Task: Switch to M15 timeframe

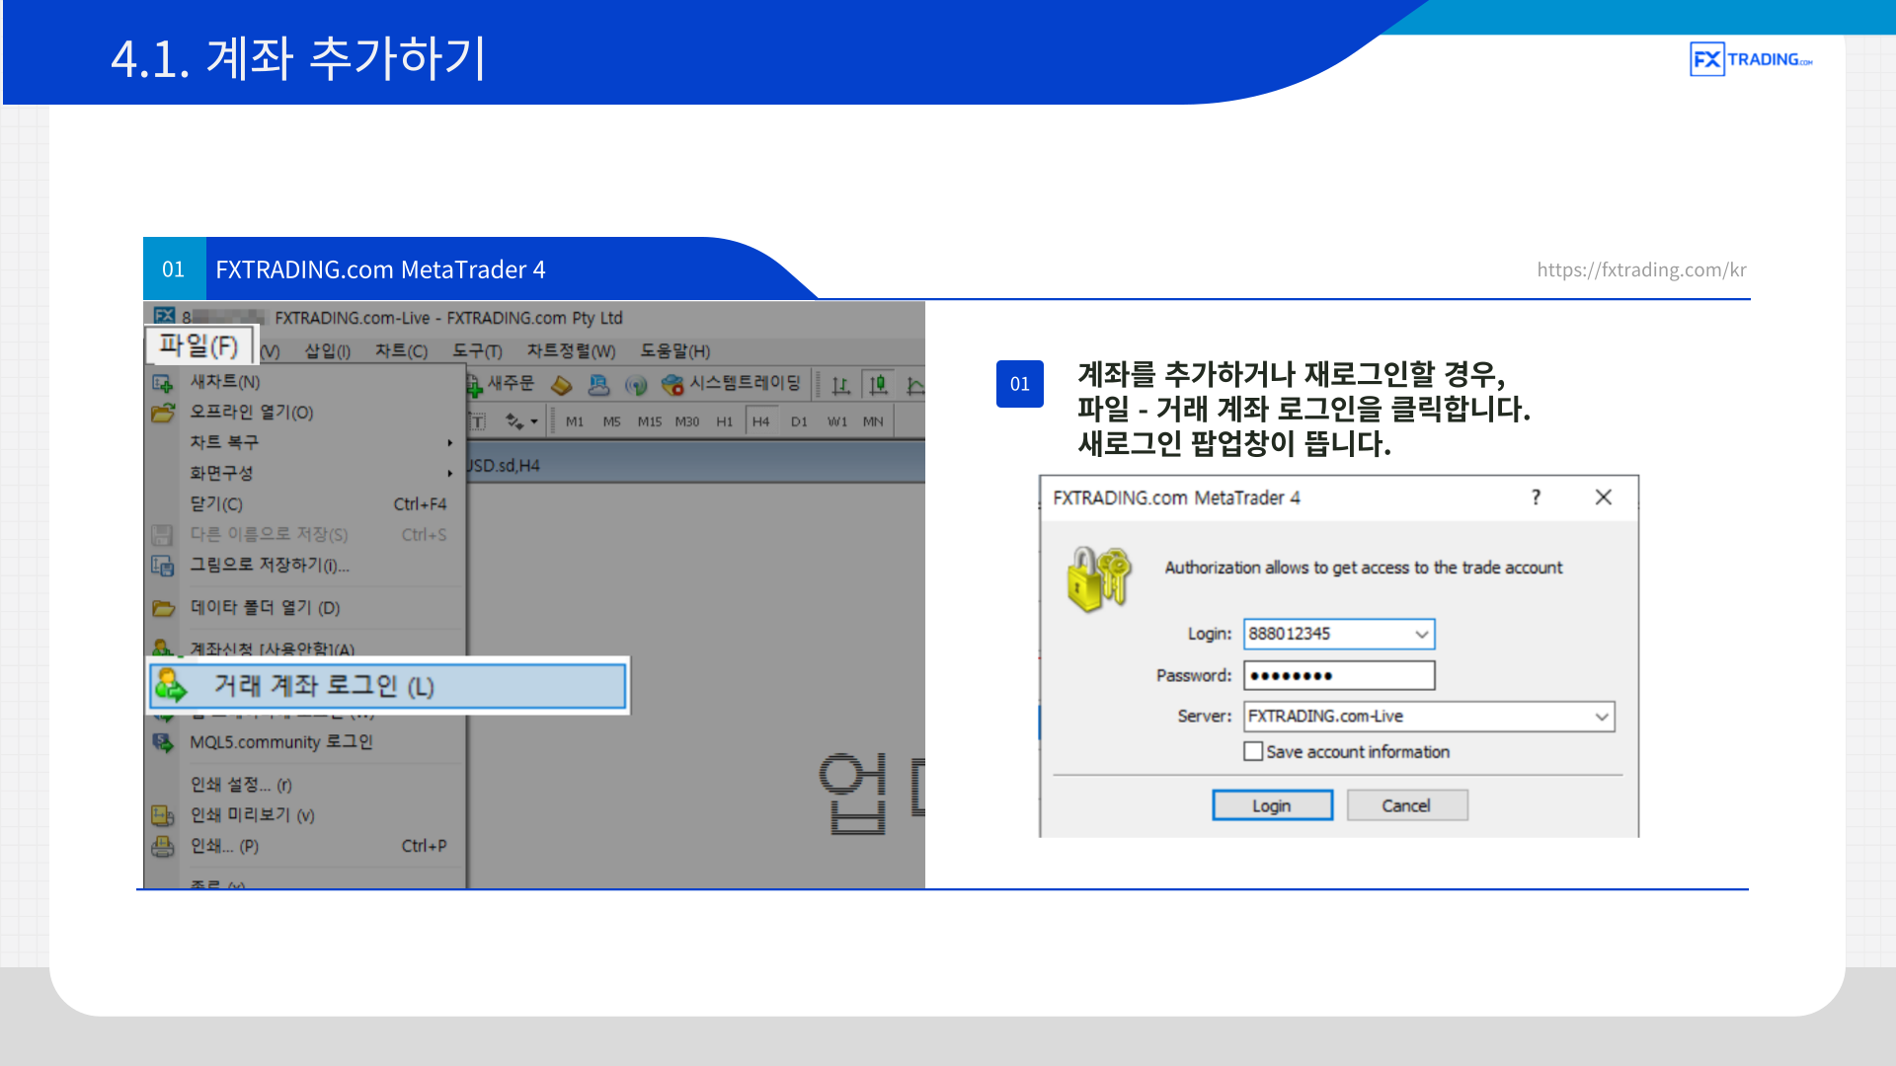Action: (x=650, y=421)
